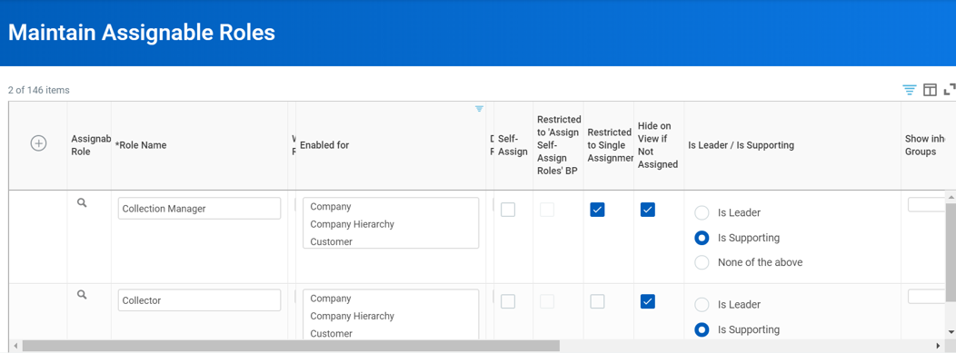Open the grid filter icon above the table
Viewport: 956px width, 353px height.
click(x=910, y=90)
